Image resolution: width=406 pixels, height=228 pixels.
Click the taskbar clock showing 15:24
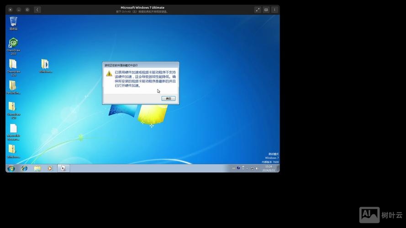[x=269, y=168]
